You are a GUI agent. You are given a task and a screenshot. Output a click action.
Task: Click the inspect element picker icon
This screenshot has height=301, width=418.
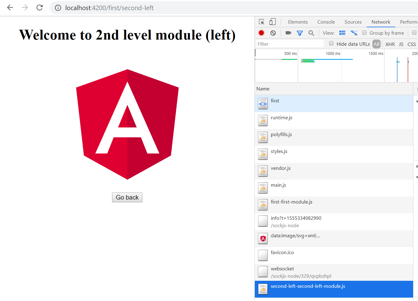[262, 22]
